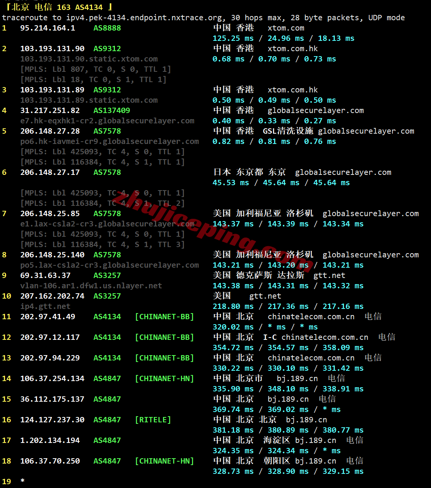Select latency 45.53 ms value
The image size is (431, 488).
tap(231, 183)
